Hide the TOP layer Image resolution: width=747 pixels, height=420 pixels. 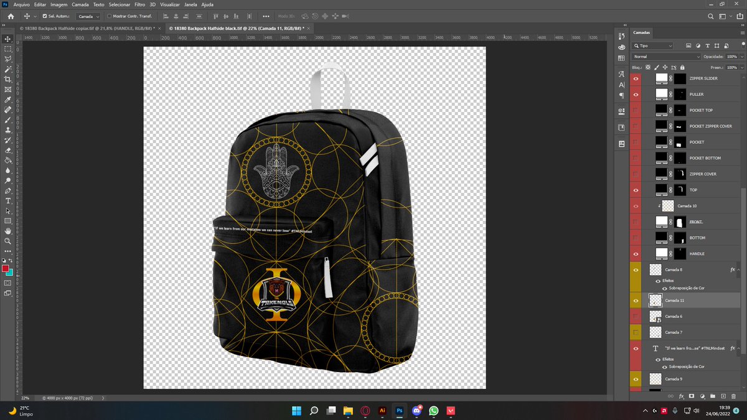click(636, 190)
